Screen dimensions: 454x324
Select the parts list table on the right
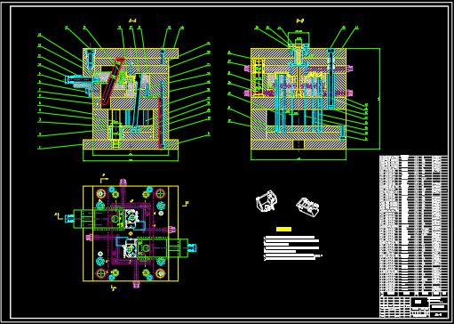pyautogui.click(x=413, y=223)
